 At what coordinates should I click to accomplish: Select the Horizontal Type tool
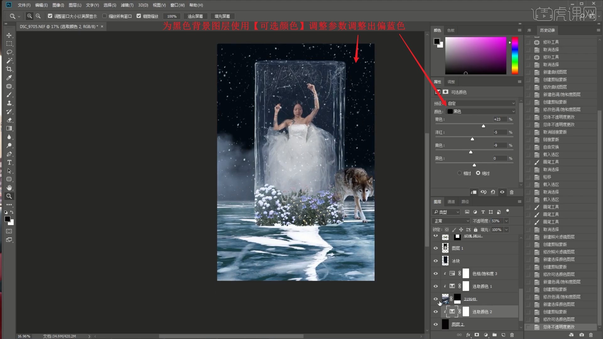pos(9,162)
